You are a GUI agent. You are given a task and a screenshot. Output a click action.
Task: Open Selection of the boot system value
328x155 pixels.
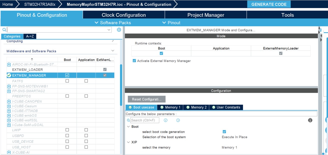point(234,137)
